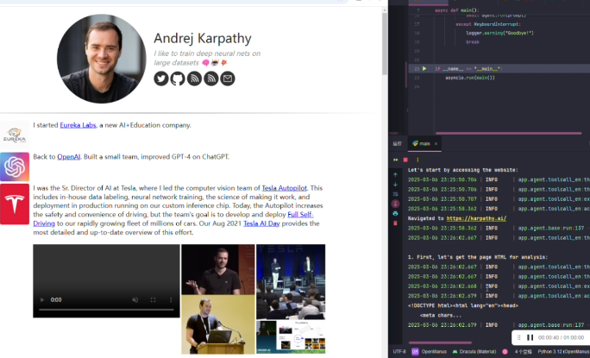
Task: Open the more options dots in the run toolbar
Action: (417, 160)
